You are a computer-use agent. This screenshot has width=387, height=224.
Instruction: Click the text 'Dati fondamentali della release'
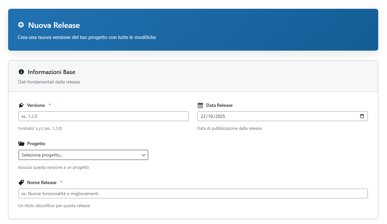tap(49, 82)
